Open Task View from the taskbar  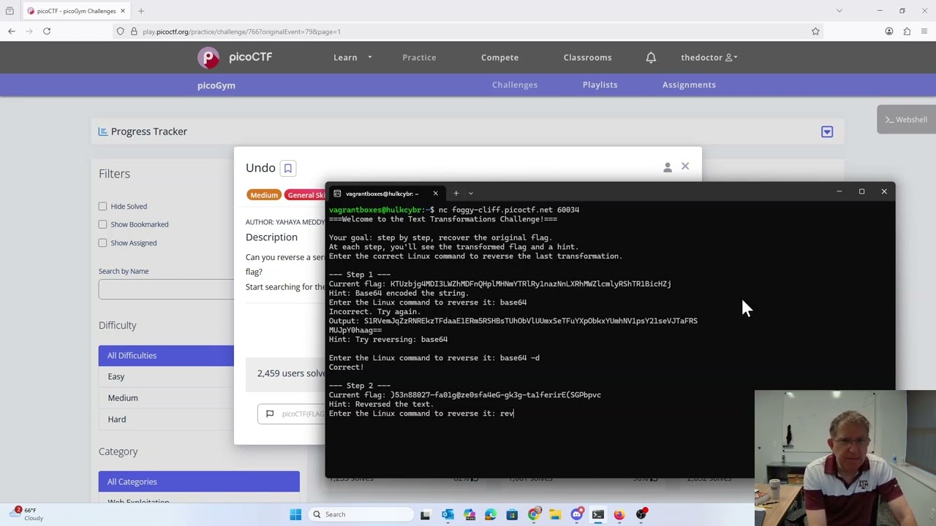point(426,514)
